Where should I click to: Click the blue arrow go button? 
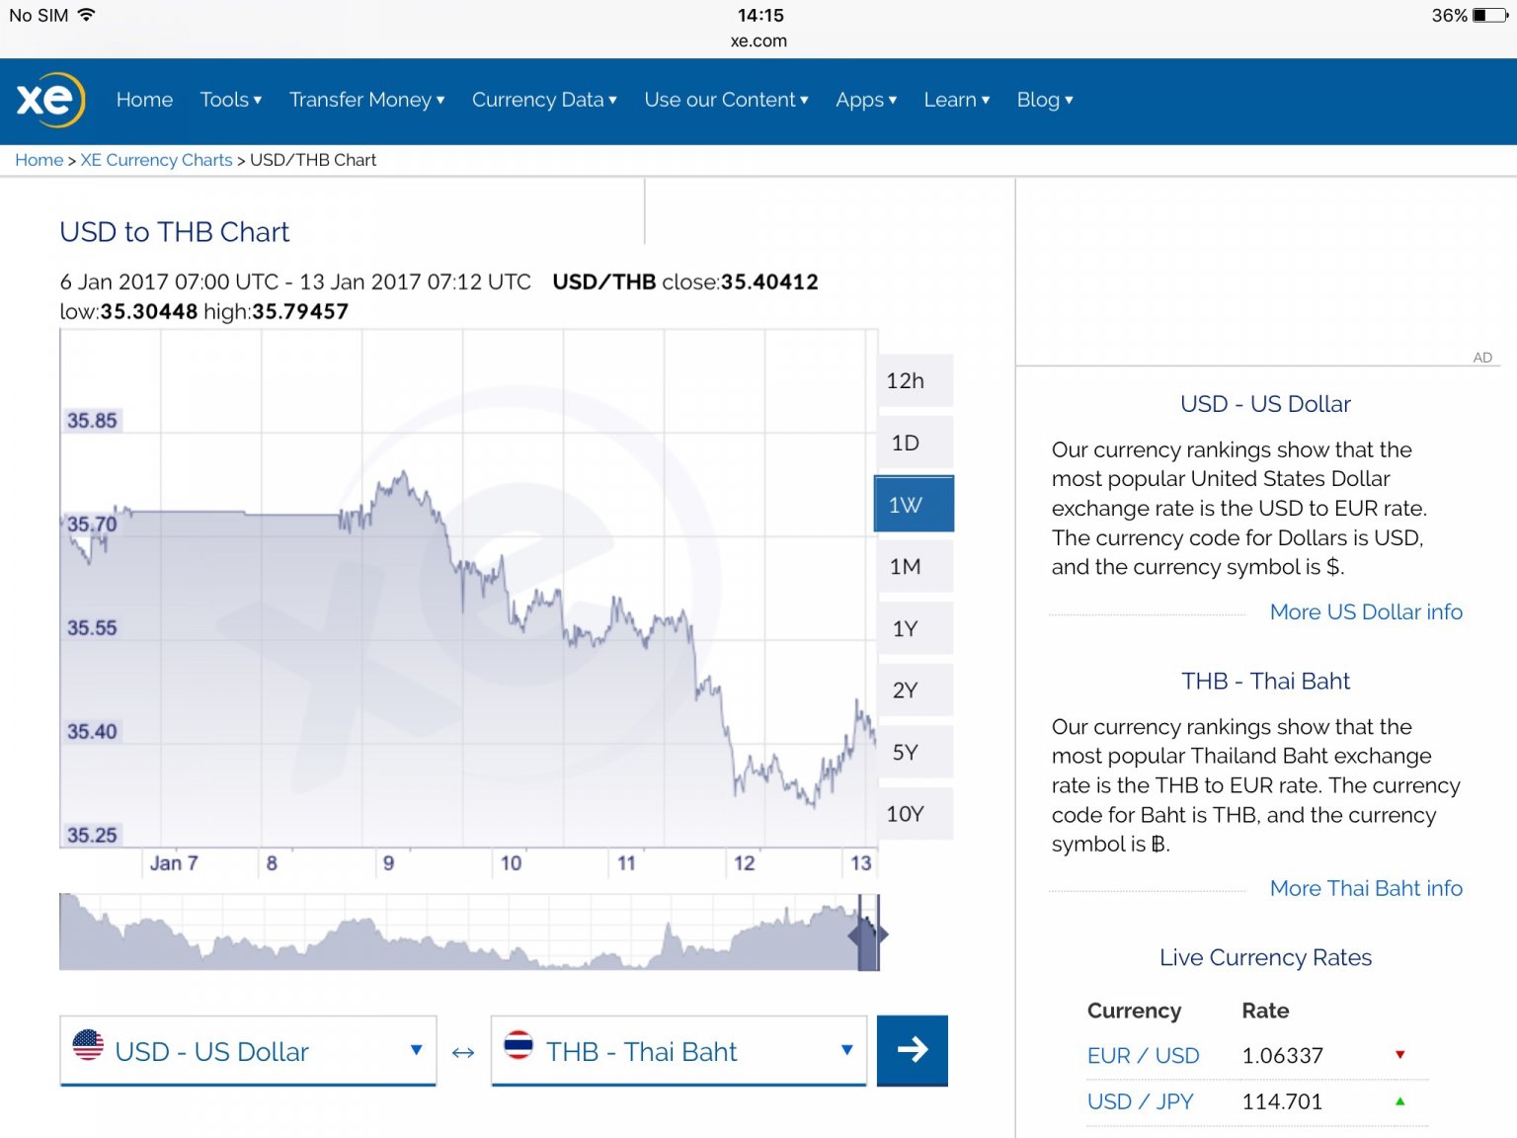912,1049
